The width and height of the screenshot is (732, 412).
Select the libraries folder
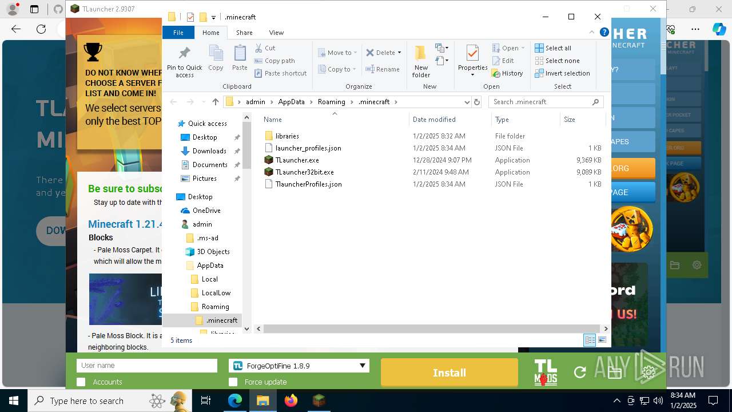[x=287, y=136]
